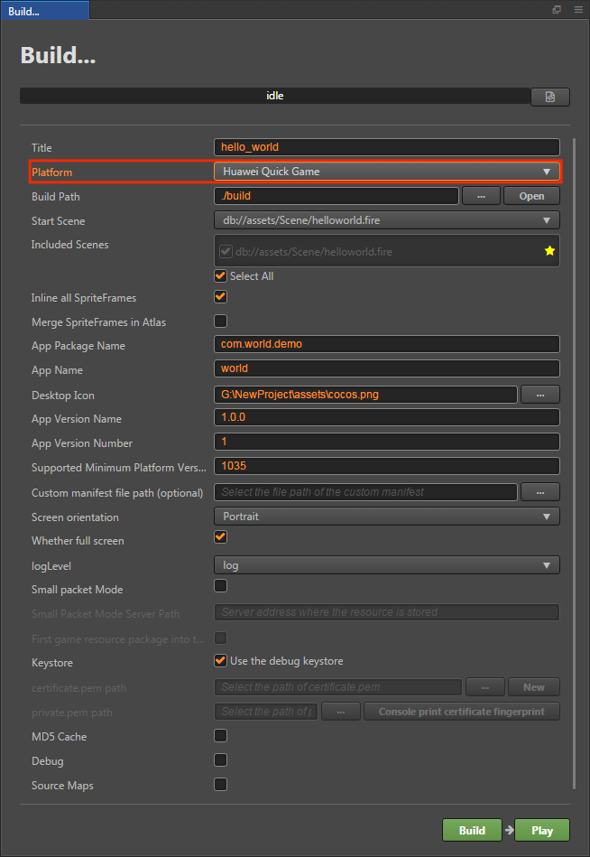The image size is (590, 857).
Task: Click the Desktop Icon path field
Action: [365, 394]
